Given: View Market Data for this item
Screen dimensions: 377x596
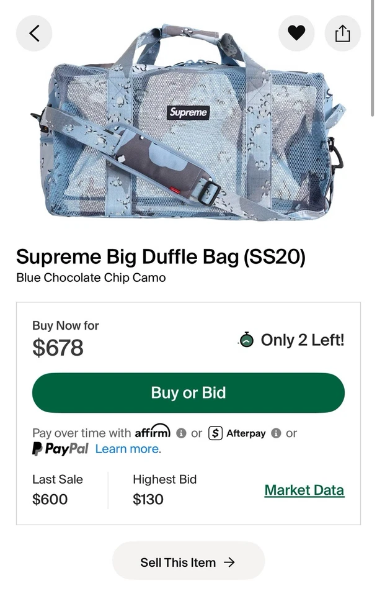Looking at the screenshot, I should coord(304,490).
